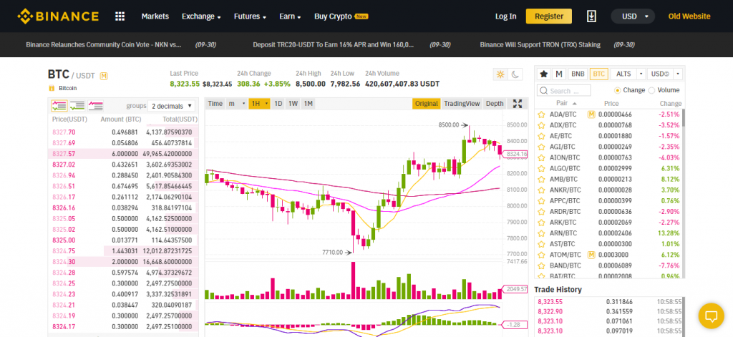Sort market list by Price column
The height and width of the screenshot is (337, 733).
pos(611,104)
